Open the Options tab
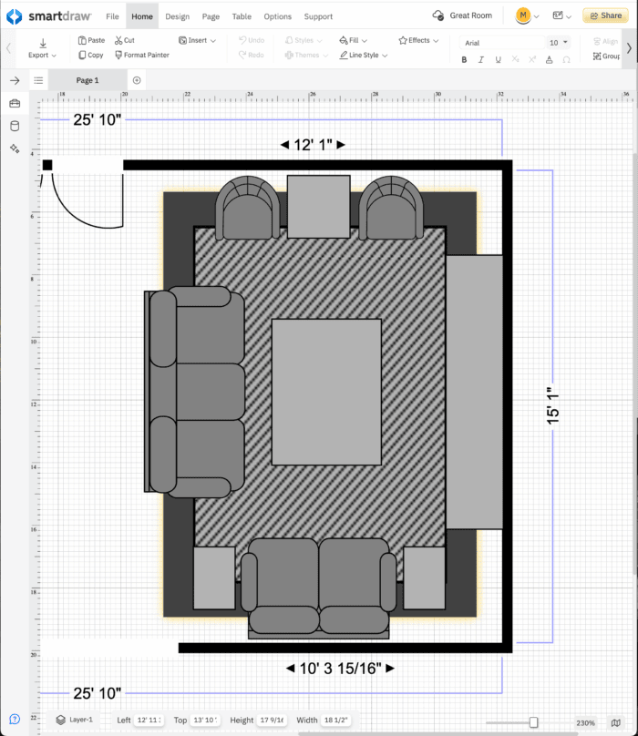This screenshot has width=638, height=736. pos(277,16)
